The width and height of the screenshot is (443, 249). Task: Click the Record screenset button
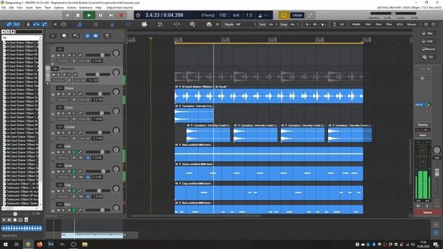[428, 49]
